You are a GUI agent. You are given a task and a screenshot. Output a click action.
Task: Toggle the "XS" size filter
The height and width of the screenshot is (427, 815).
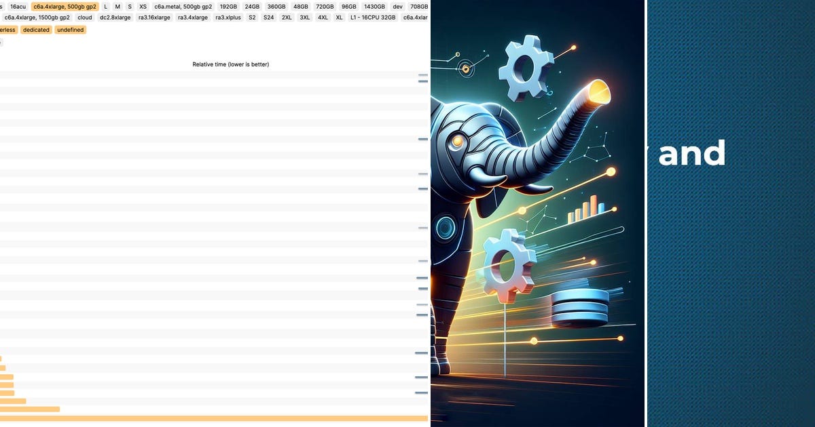coord(143,6)
